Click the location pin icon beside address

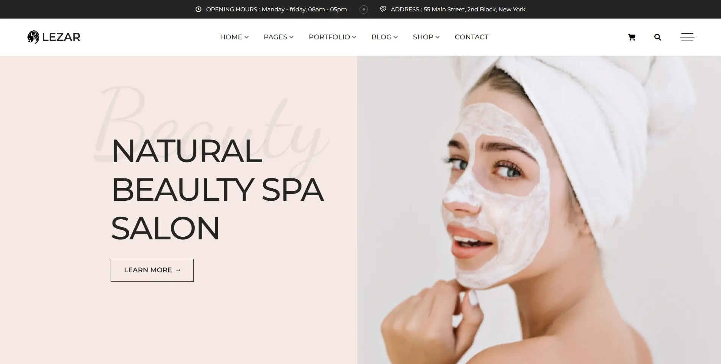pos(383,9)
